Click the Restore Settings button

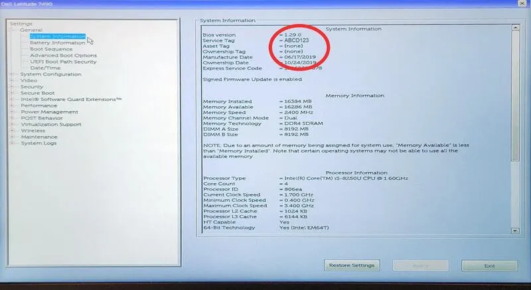click(352, 265)
